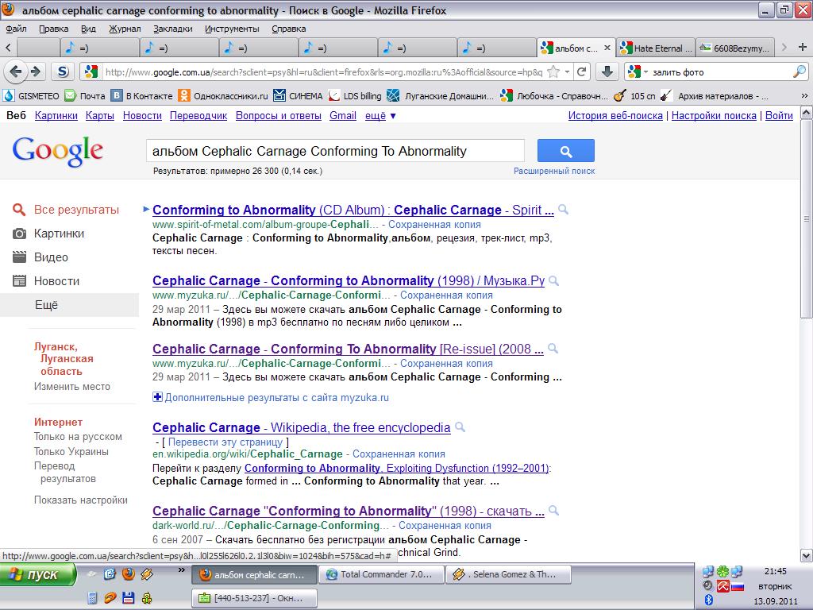Open the Файл menu
813x610 pixels.
pos(16,29)
